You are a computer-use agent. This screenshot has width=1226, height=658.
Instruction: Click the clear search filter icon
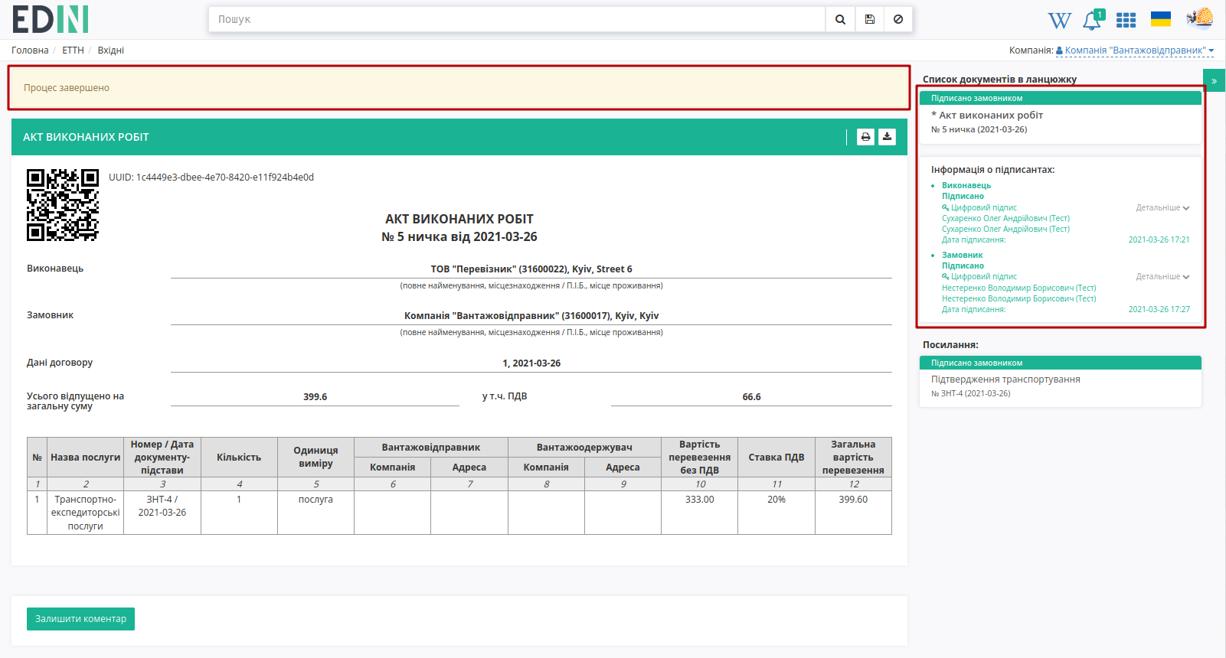898,20
